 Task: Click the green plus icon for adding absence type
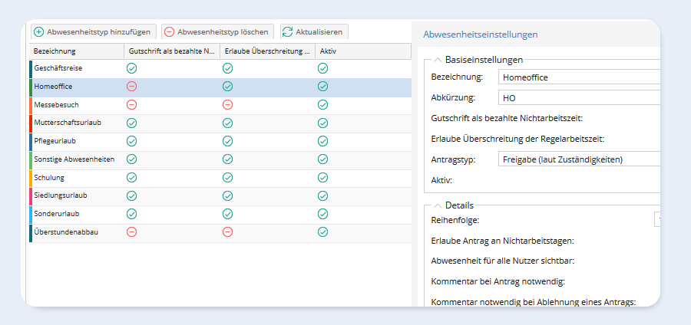tap(39, 32)
